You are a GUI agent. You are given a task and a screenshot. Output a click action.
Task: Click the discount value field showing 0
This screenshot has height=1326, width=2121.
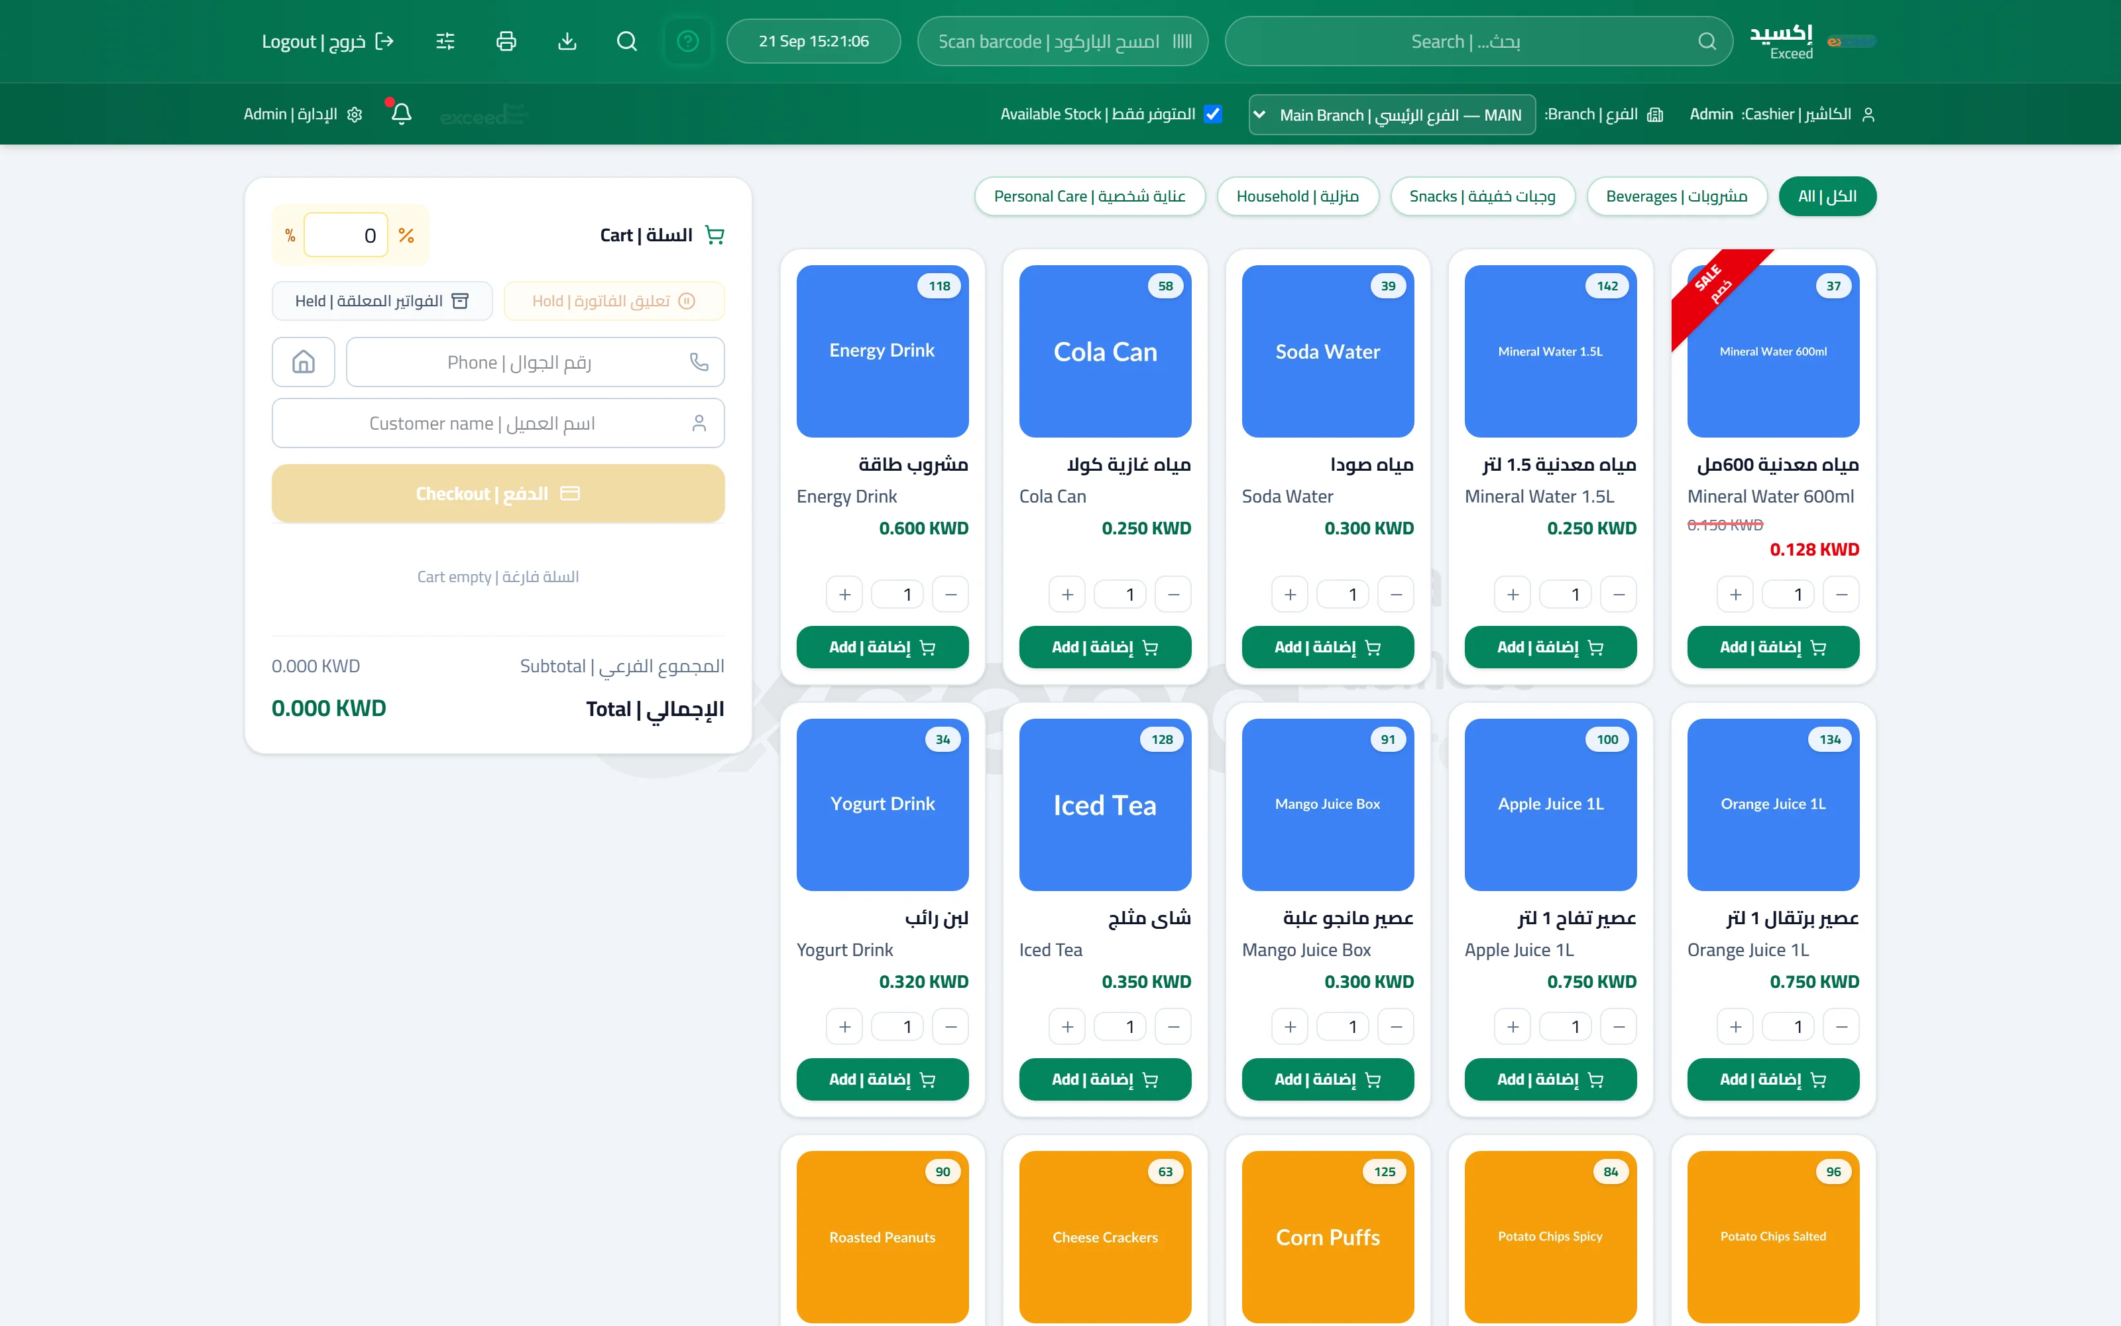346,235
